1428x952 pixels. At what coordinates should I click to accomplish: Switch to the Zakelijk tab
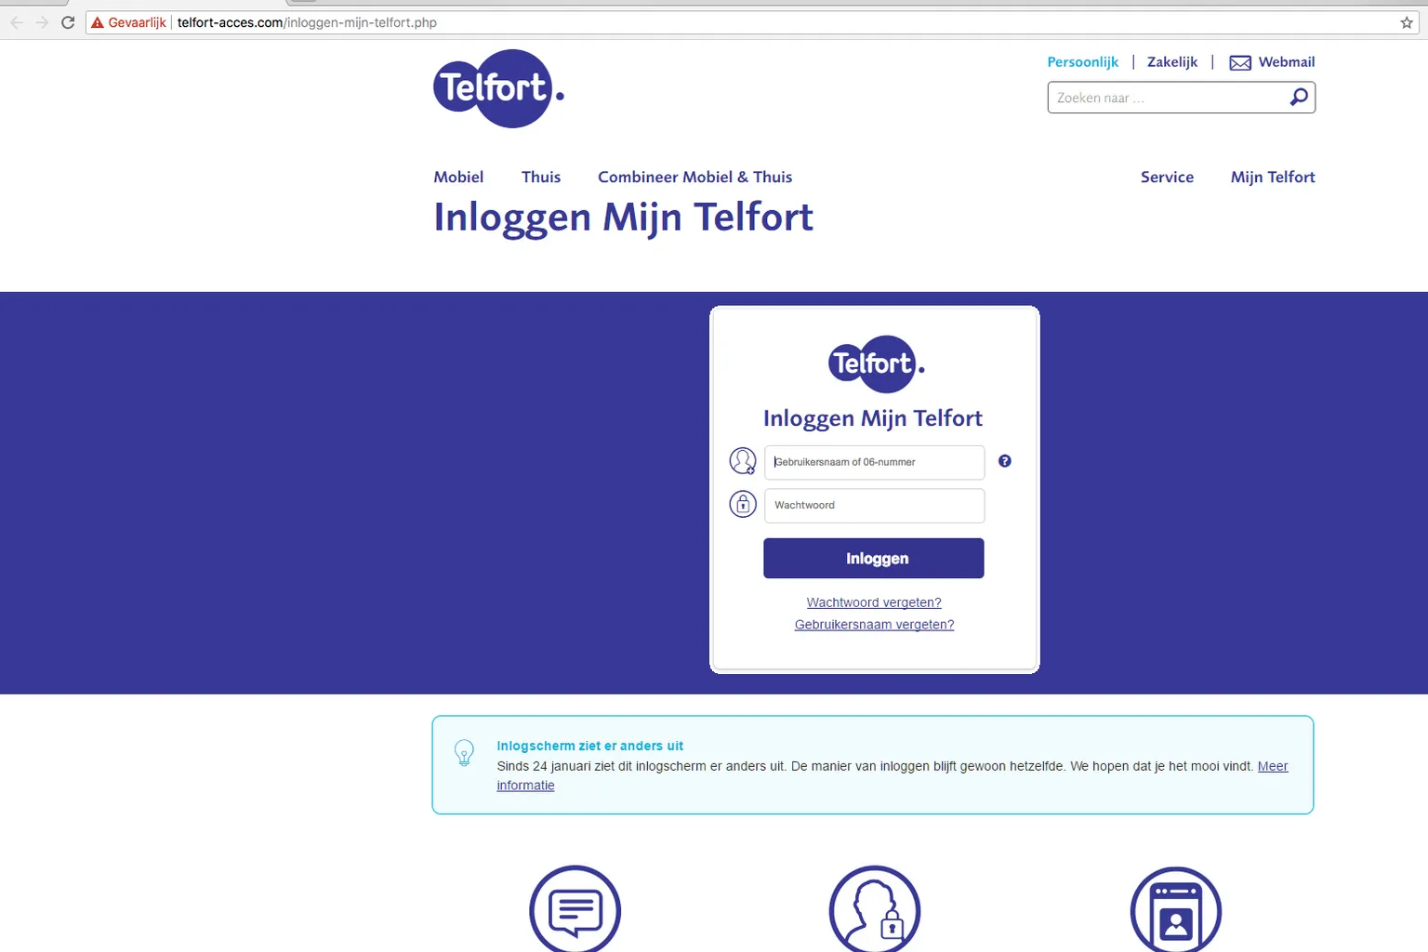[1172, 62]
